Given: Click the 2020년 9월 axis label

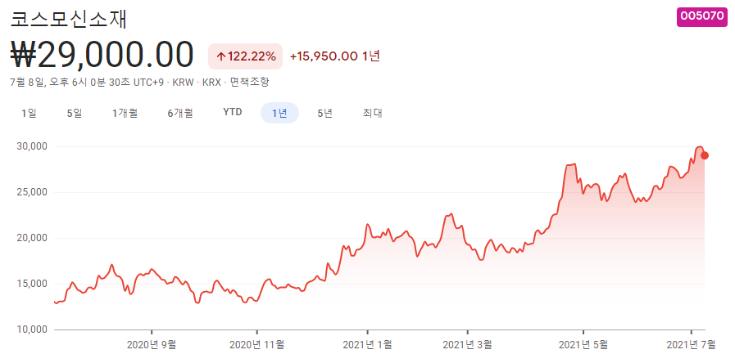Looking at the screenshot, I should pyautogui.click(x=152, y=345).
